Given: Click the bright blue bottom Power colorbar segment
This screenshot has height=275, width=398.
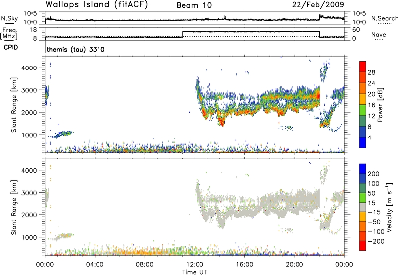Looking at the screenshot, I should coord(363,143).
